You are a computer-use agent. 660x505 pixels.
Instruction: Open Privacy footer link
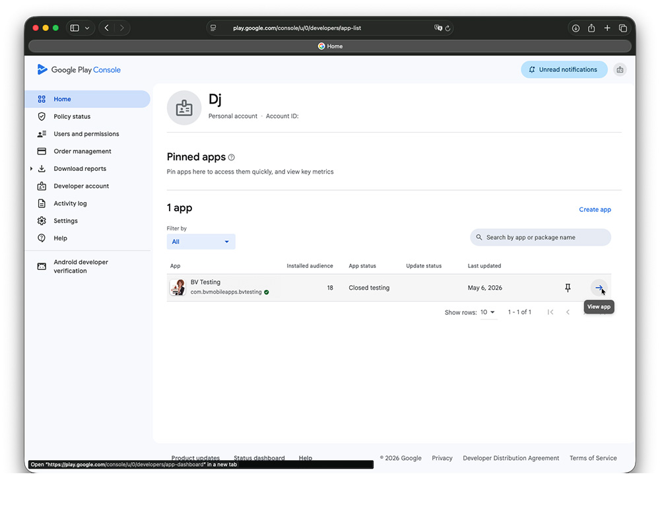point(442,458)
